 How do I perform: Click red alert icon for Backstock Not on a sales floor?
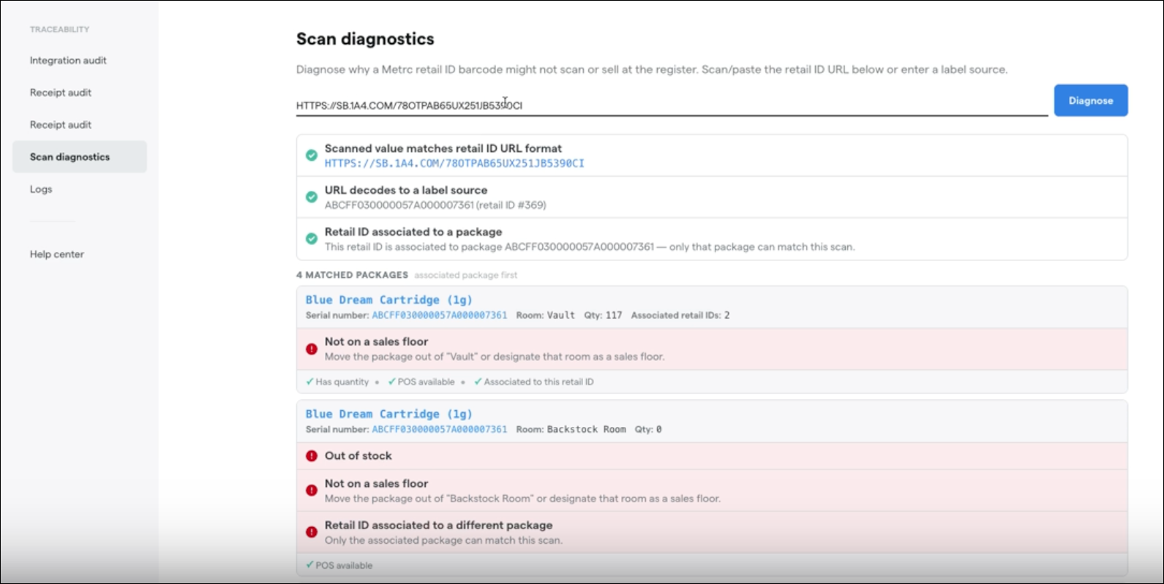(312, 490)
